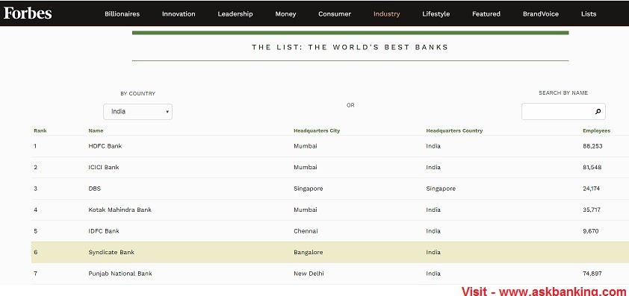Click India country in Syndicate Bank row

pyautogui.click(x=433, y=252)
